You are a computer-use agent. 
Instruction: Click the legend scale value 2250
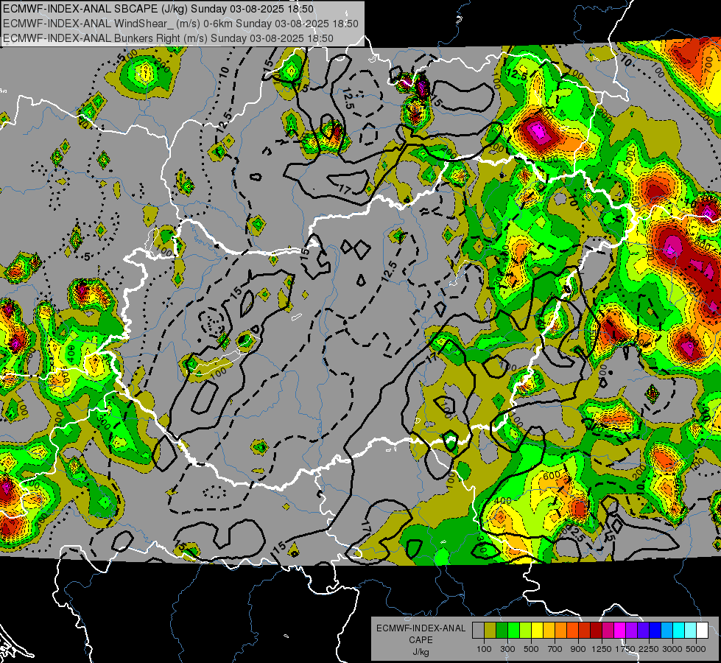650,649
